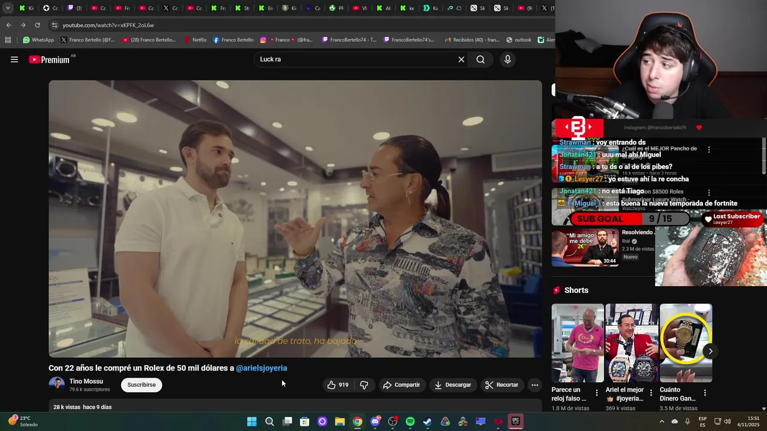Go forward in Chrome

point(23,25)
